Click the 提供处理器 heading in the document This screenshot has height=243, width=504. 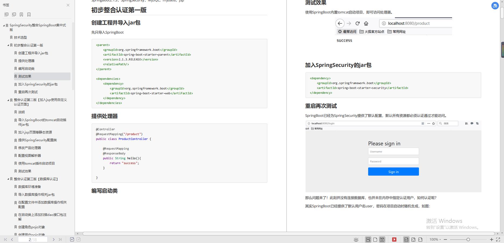105,116
